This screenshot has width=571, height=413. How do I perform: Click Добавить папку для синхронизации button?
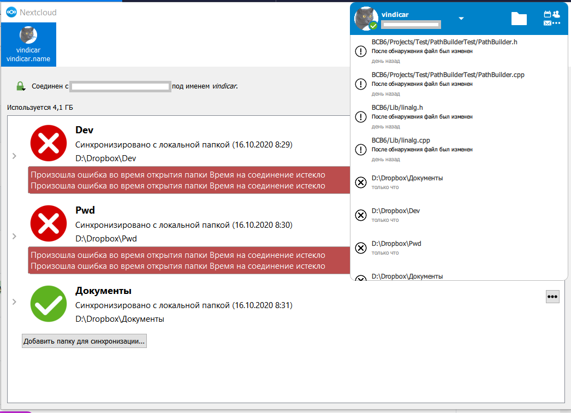click(84, 341)
